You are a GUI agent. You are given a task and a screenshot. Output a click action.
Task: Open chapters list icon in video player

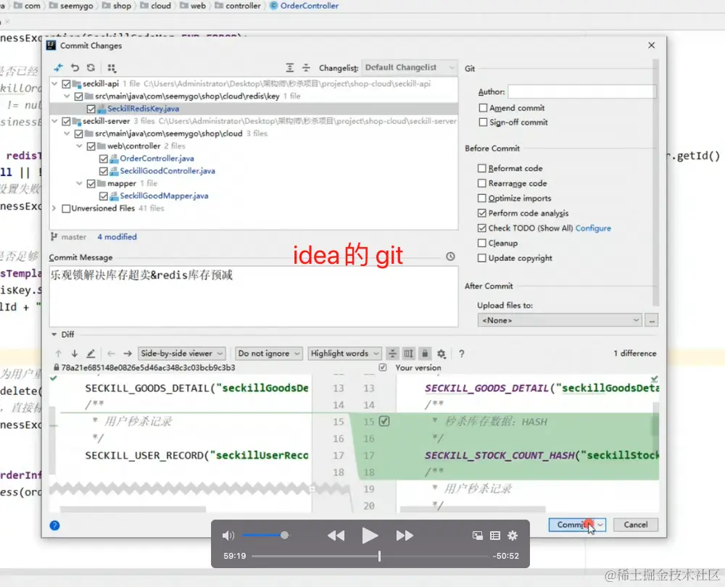pos(495,536)
